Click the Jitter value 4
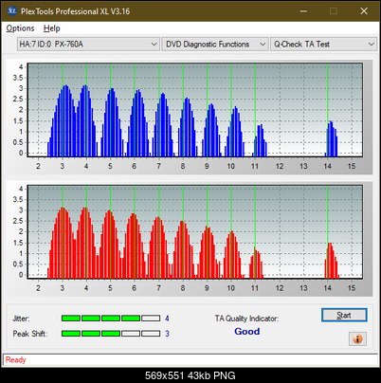Image resolution: width=381 pixels, height=383 pixels. pos(167,319)
